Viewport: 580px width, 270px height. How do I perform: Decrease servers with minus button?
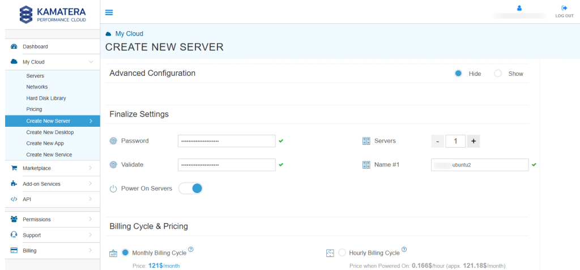point(438,141)
